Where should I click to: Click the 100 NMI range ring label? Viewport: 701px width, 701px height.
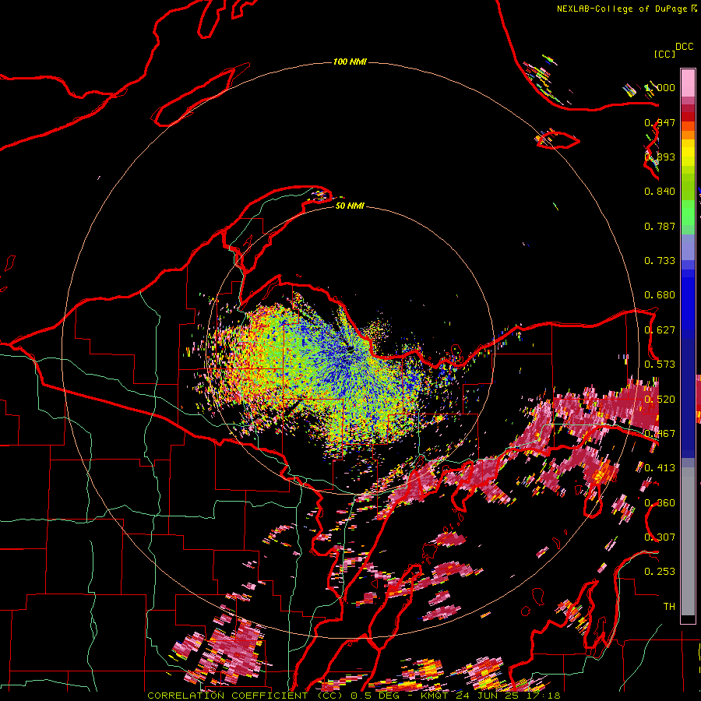[x=350, y=62]
